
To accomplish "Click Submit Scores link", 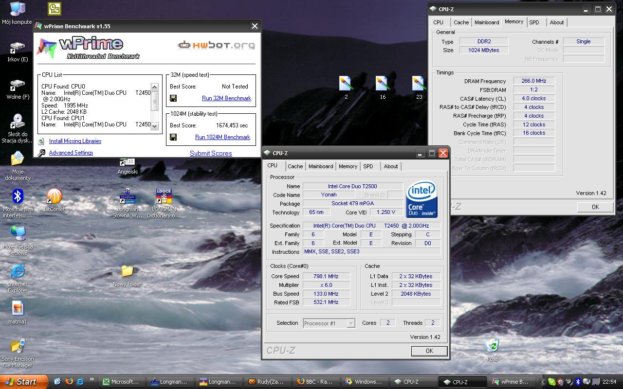I will 211,153.
